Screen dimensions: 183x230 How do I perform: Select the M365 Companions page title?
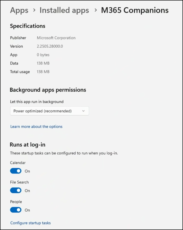[135, 10]
